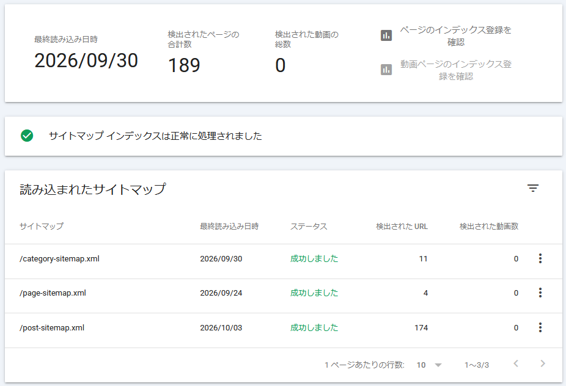
Task: Click the 検出された動画数 column header
Action: [x=489, y=226]
